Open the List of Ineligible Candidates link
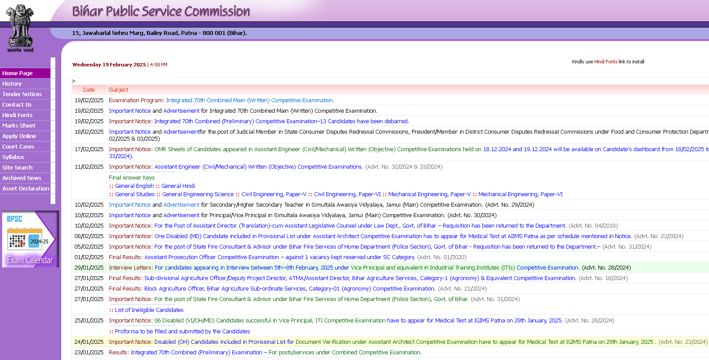709x360 pixels. [149, 310]
